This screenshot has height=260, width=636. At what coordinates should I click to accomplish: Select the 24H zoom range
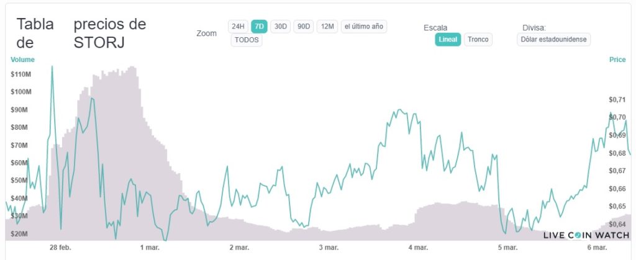[x=238, y=26]
